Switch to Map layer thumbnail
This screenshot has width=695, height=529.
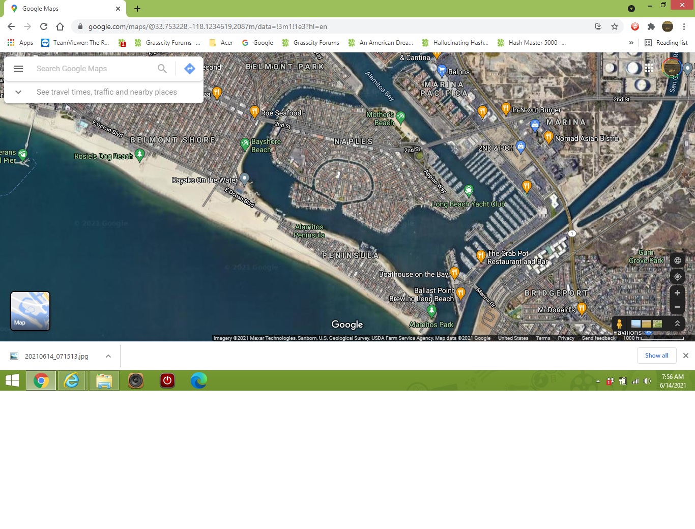(30, 311)
